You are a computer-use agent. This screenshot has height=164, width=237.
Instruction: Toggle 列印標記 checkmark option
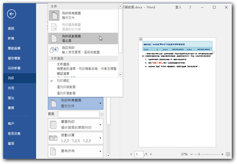tap(63, 81)
